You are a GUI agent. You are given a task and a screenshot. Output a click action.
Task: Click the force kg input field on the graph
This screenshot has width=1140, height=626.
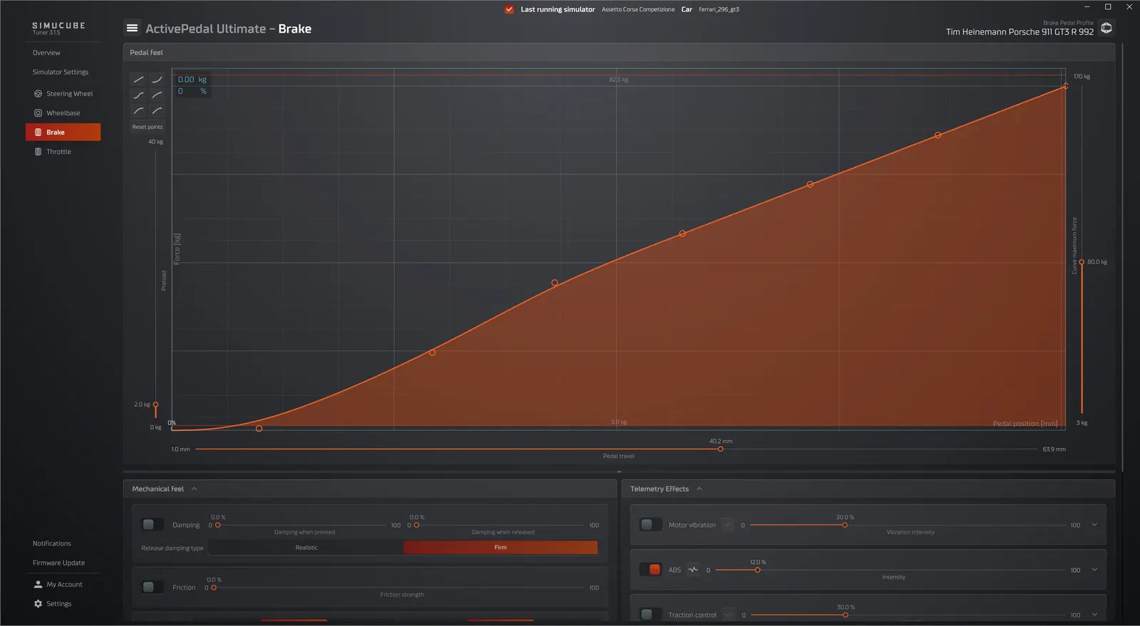coord(192,80)
